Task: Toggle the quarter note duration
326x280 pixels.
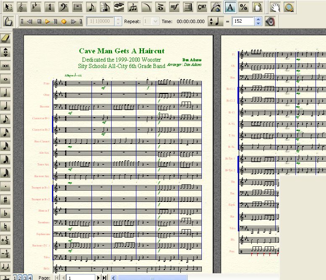Action: (x=5, y=106)
